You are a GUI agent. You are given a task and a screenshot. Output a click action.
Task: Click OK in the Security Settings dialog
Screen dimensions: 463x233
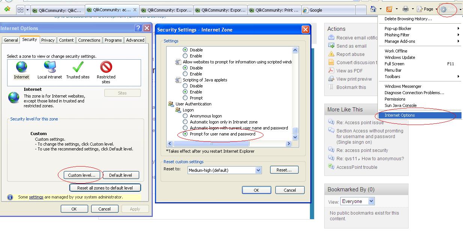(x=256, y=190)
